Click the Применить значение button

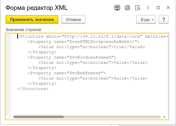click(x=32, y=19)
